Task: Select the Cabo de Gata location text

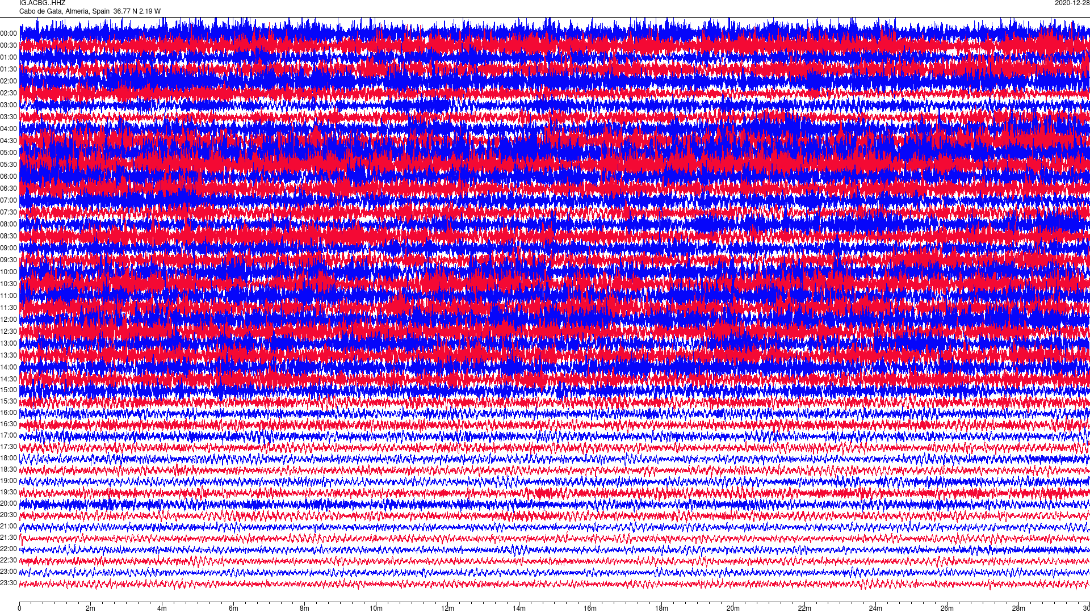Action: 90,11
